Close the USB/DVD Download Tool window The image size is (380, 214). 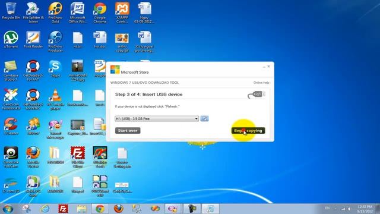[x=268, y=66]
